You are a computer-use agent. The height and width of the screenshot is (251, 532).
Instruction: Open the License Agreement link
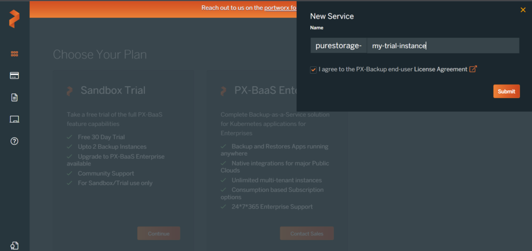(x=440, y=69)
